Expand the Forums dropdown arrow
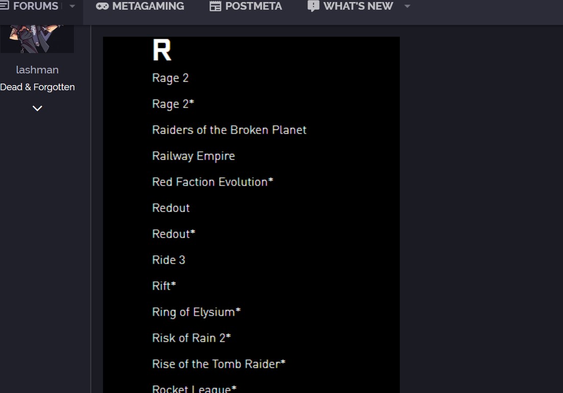This screenshot has height=393, width=563. pos(72,7)
